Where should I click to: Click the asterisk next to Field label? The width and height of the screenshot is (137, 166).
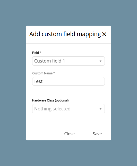(40, 52)
